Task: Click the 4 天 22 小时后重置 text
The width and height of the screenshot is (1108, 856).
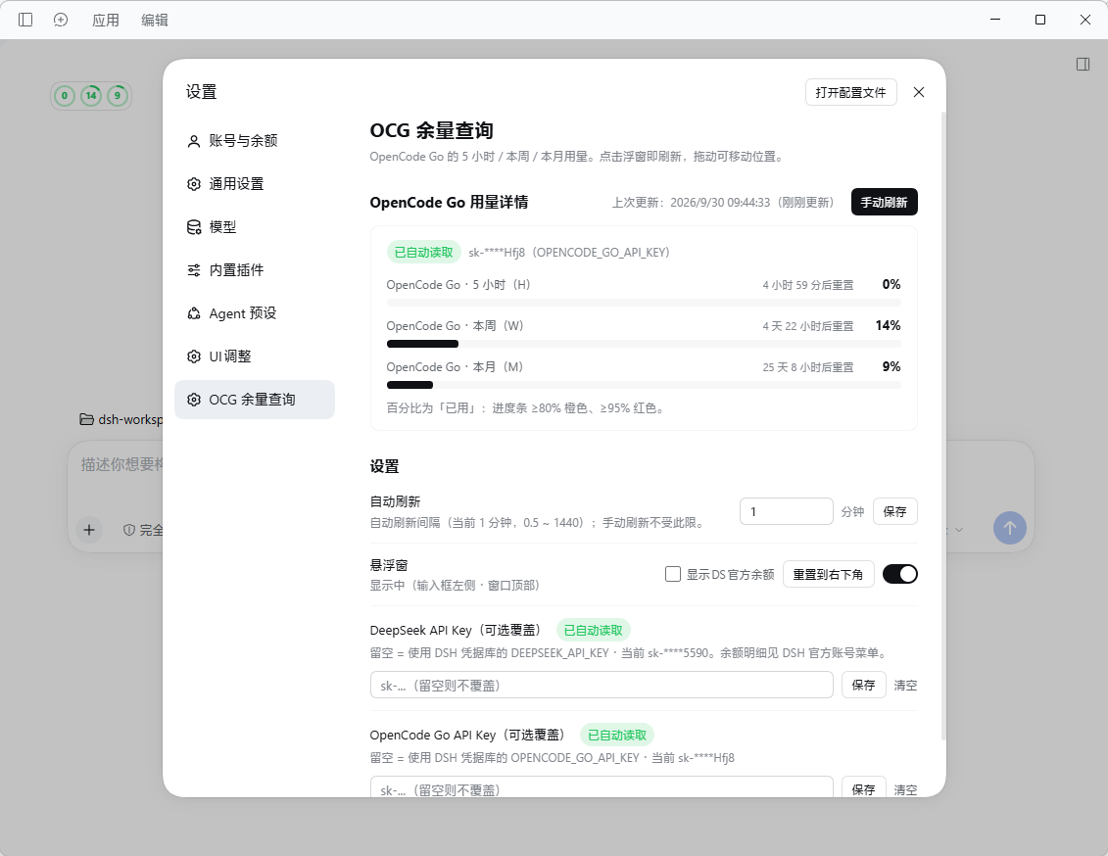Action: (807, 326)
